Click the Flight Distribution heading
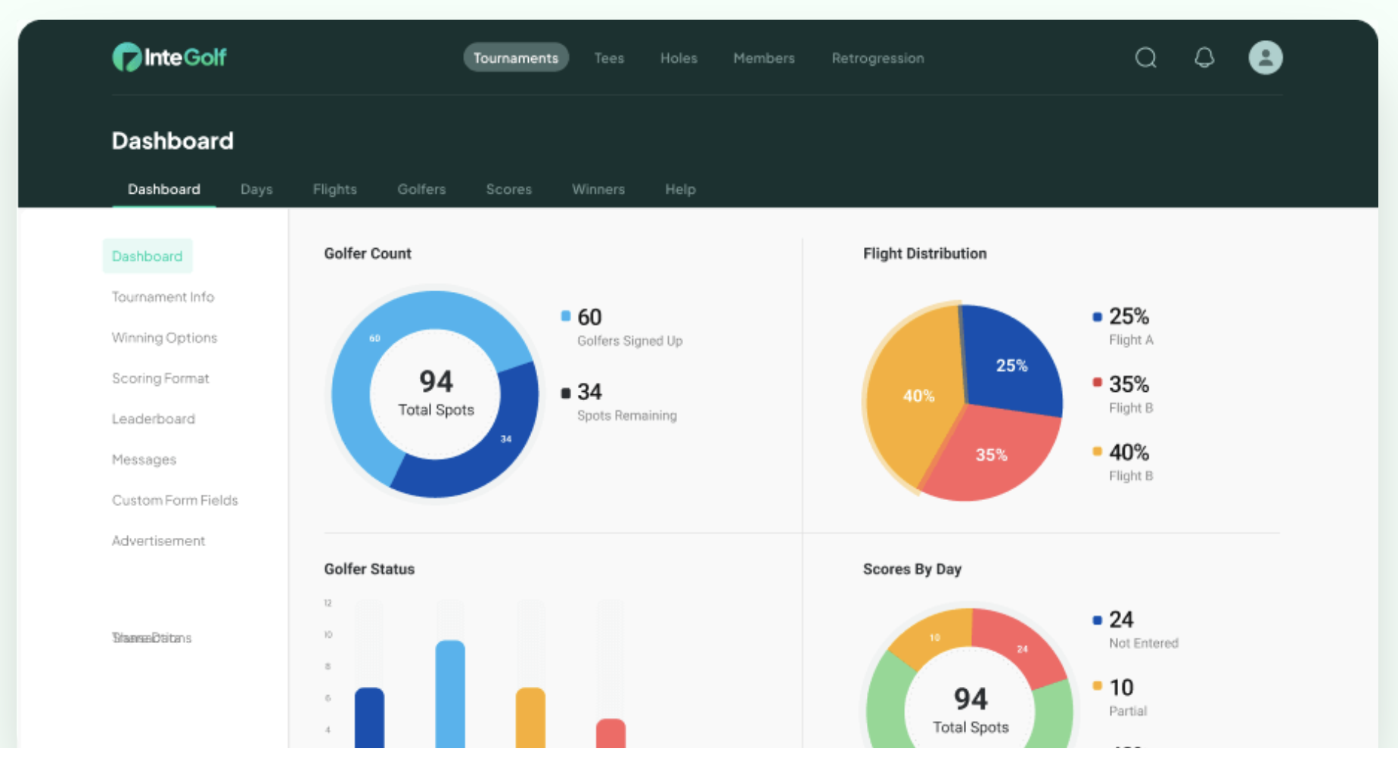The image size is (1398, 761). 924,253
